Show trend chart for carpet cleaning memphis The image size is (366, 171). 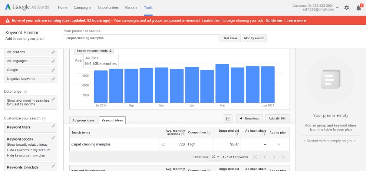(163, 144)
